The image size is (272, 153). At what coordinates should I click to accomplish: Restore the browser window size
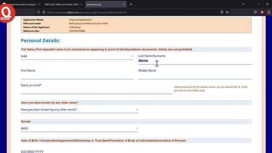coord(267,4)
